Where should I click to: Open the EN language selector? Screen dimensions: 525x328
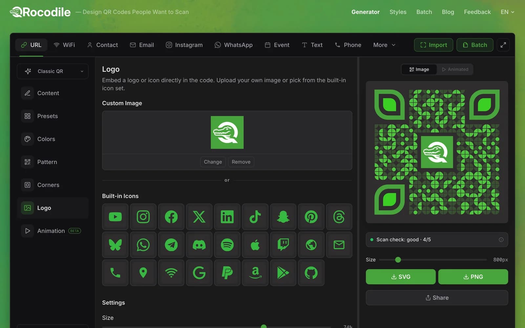pos(507,12)
